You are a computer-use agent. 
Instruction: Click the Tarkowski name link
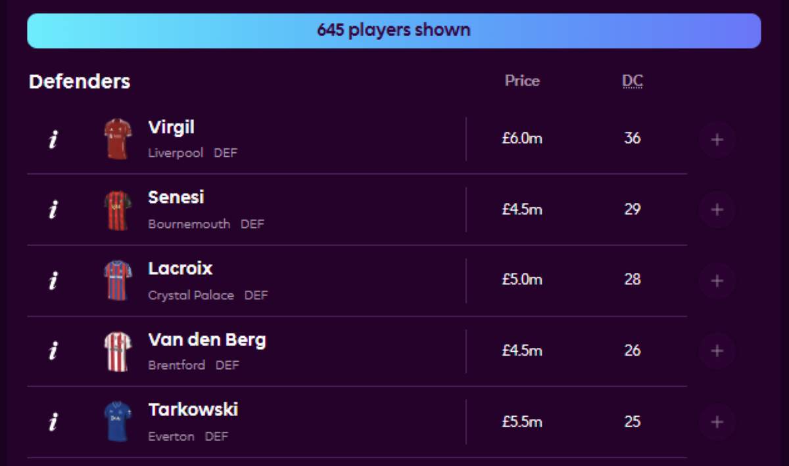[x=193, y=410]
